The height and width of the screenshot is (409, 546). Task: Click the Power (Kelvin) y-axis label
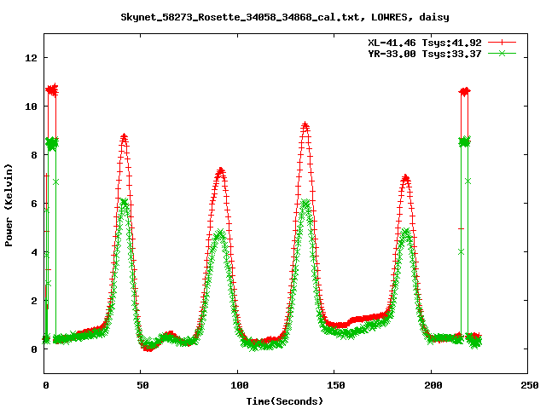pos(9,205)
